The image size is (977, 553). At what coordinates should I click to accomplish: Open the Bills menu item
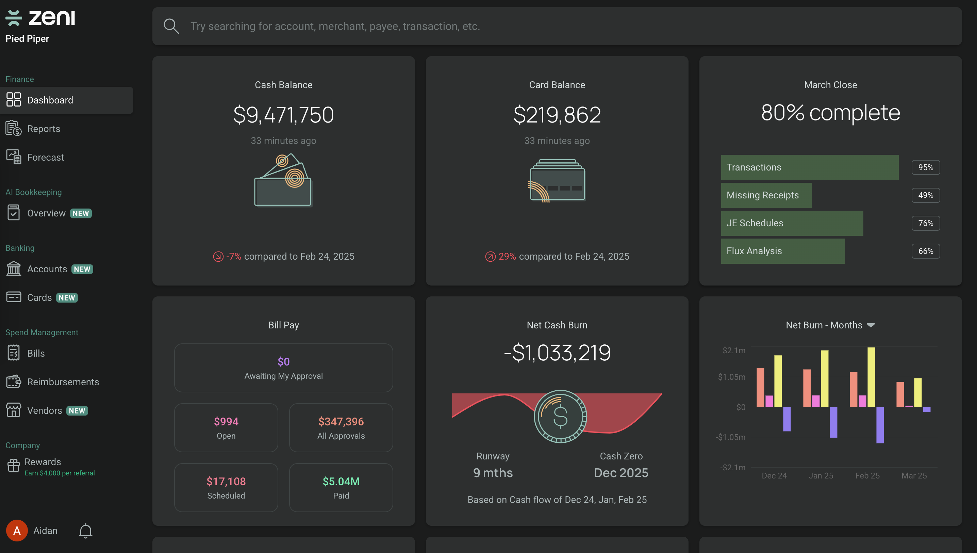point(36,353)
